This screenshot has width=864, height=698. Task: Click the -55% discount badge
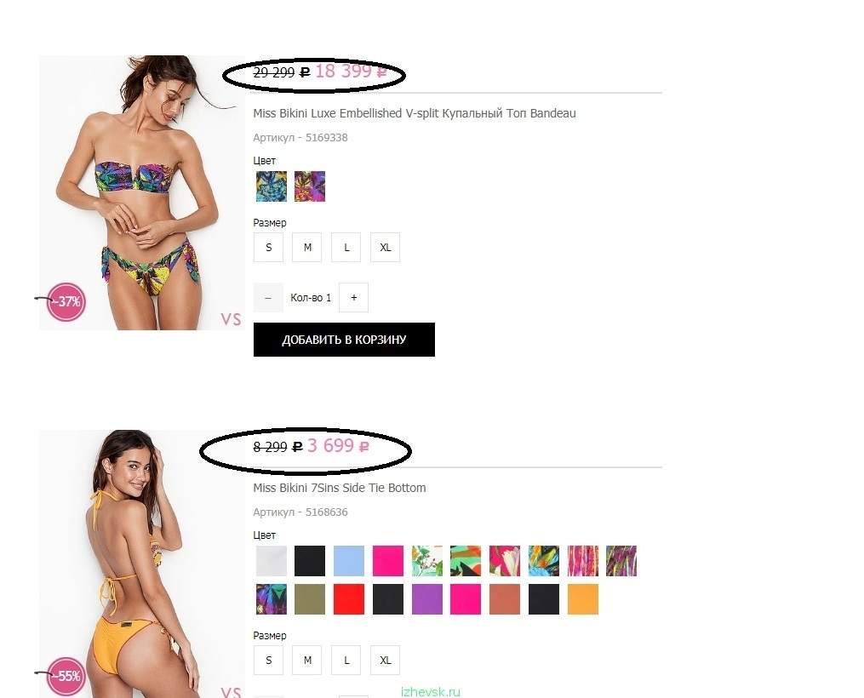[x=66, y=676]
